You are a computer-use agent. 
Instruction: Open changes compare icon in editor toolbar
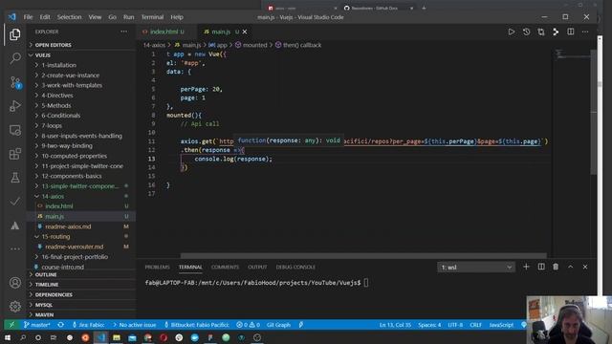541,32
